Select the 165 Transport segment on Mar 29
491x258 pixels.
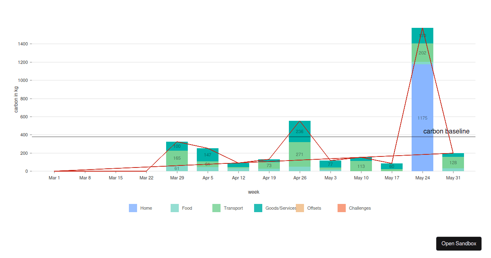tap(177, 158)
